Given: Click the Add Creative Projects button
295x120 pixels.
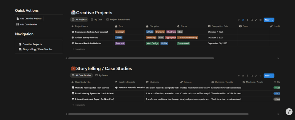Looking at the screenshot, I should pyautogui.click(x=29, y=18).
